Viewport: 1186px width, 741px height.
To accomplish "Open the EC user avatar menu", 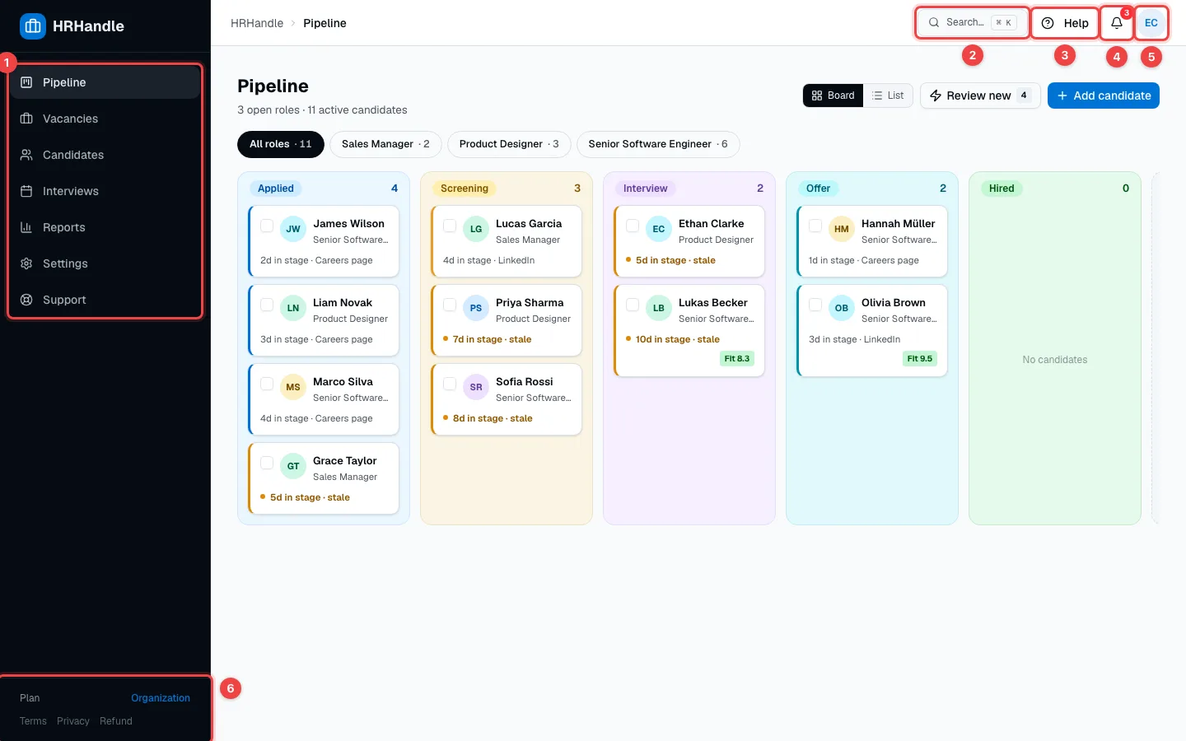I will click(x=1151, y=23).
